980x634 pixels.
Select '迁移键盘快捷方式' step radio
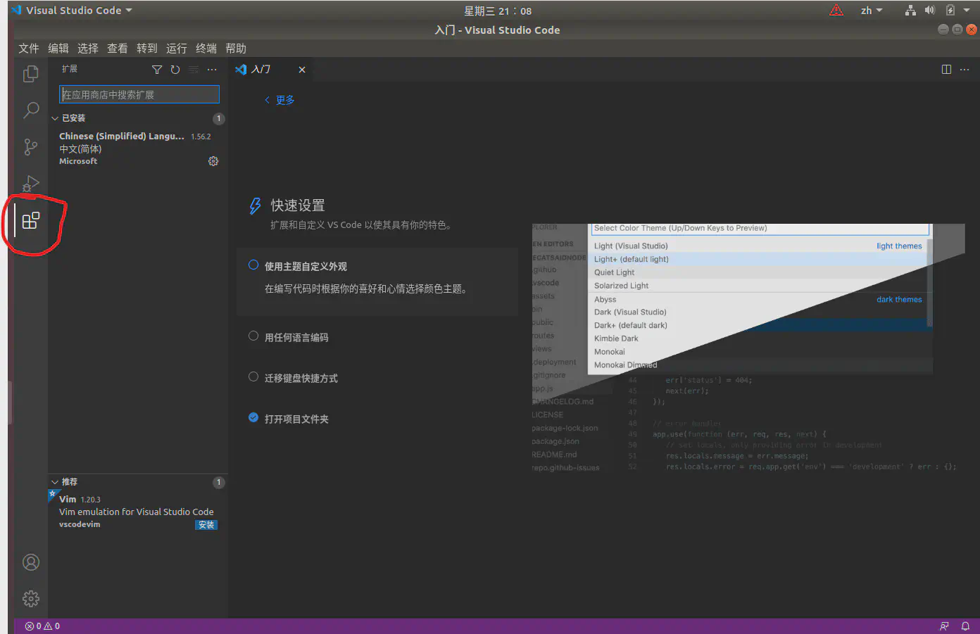(x=253, y=377)
